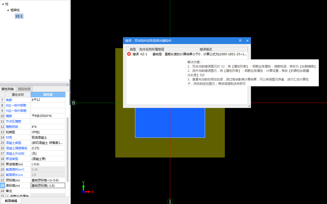Click the 泵送类型 property name
The height and width of the screenshot is (204, 327).
[x=12, y=159]
